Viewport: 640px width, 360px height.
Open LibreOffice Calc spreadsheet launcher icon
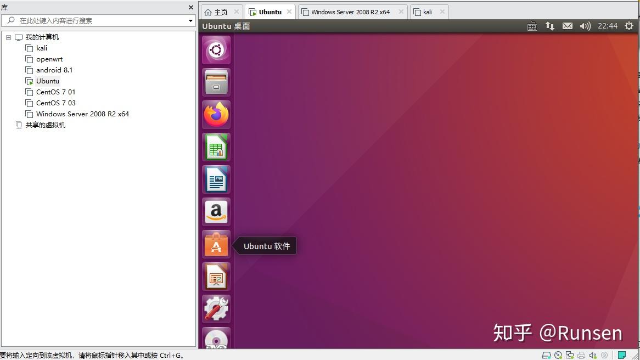(x=216, y=147)
